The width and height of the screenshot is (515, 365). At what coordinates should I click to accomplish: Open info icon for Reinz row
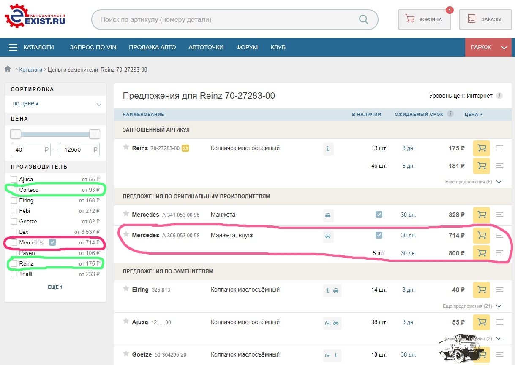328,149
